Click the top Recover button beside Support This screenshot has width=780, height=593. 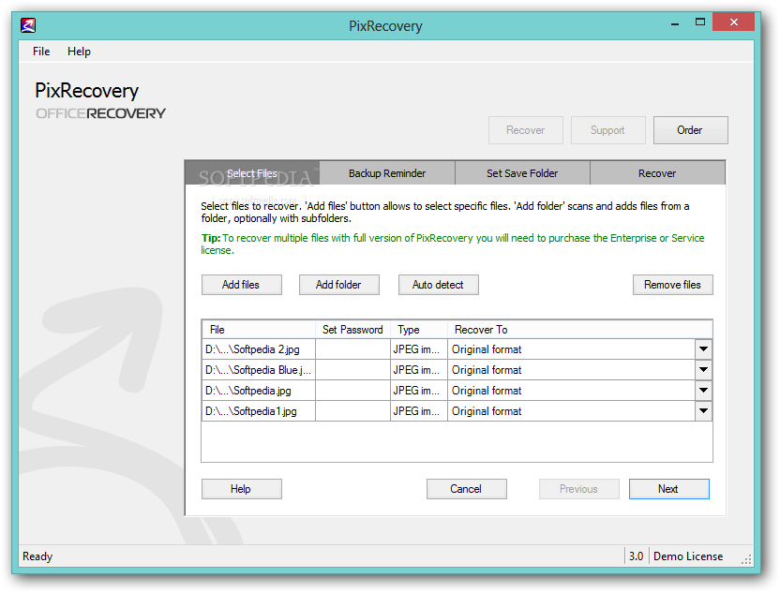tap(525, 130)
